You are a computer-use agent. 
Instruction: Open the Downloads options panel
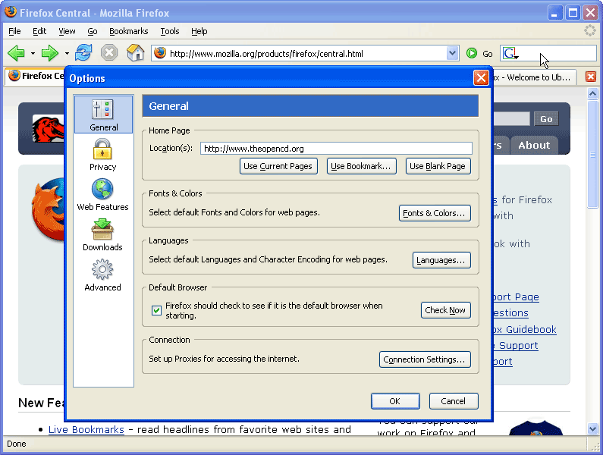(102, 234)
